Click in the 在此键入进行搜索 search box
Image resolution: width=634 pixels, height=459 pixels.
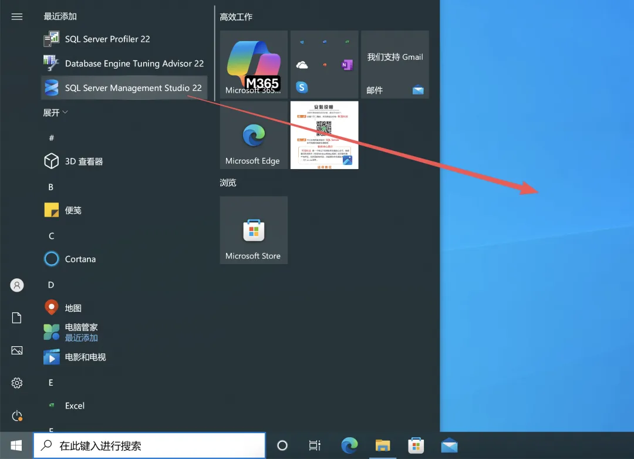pos(150,446)
